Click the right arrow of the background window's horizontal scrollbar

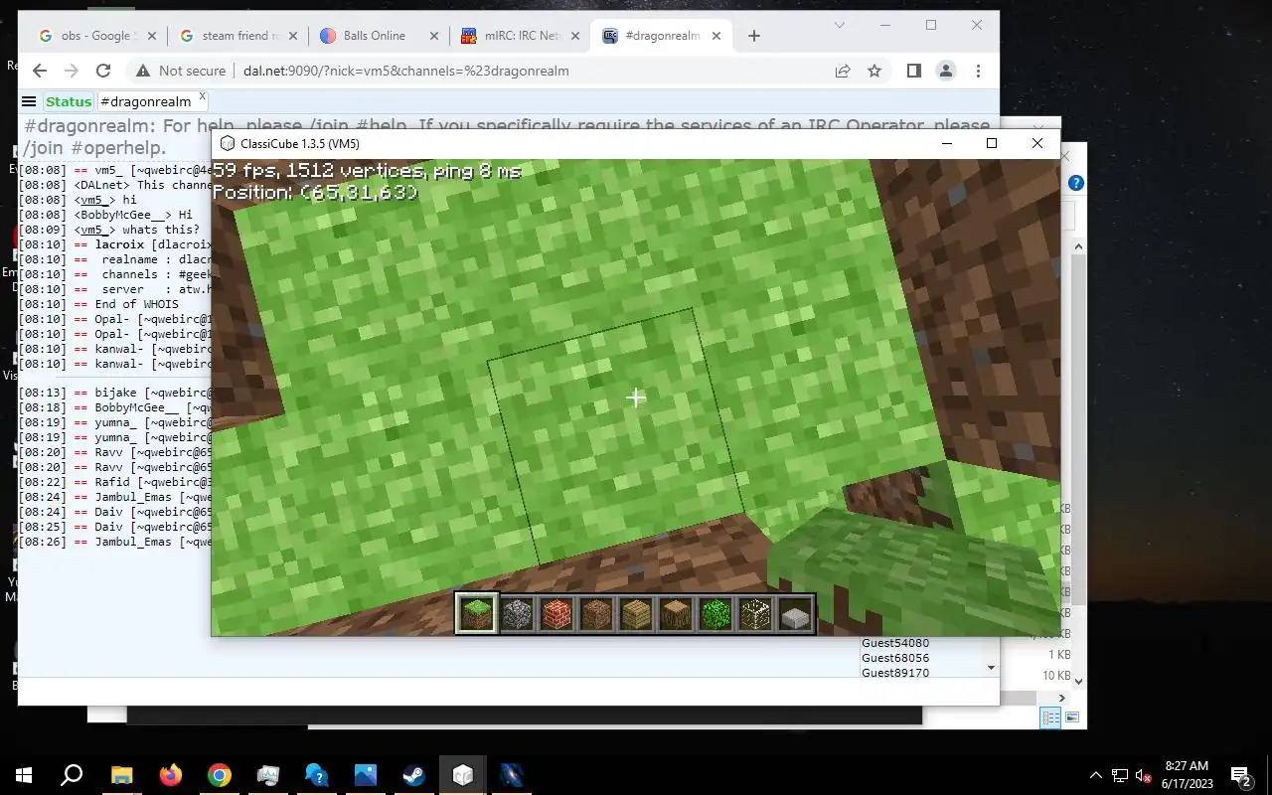1062,698
